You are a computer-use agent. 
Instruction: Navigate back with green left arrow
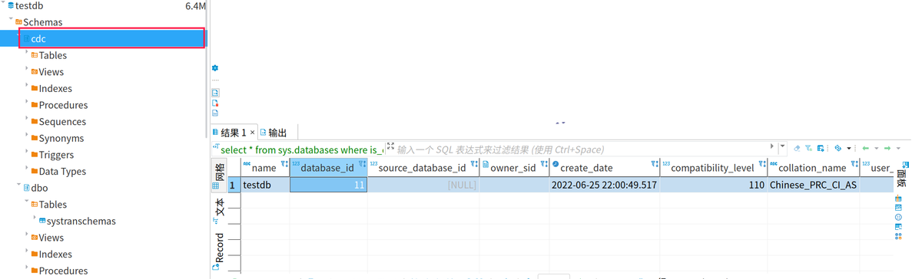click(x=865, y=148)
